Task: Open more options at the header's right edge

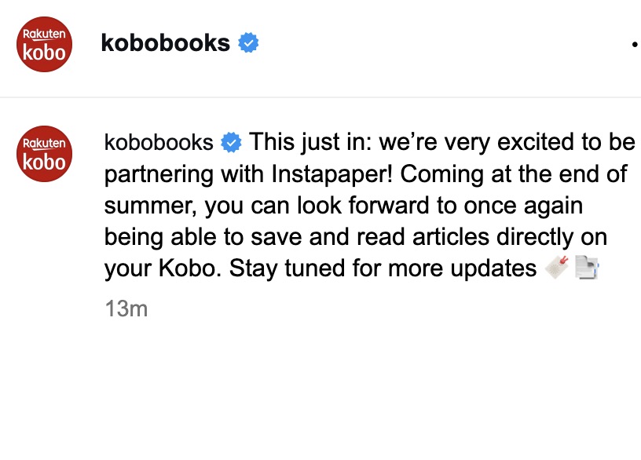Action: pos(635,45)
